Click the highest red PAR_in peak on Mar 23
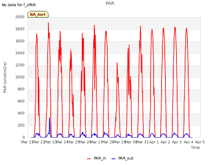The height and width of the screenshot is (165, 221). [x=48, y=23]
